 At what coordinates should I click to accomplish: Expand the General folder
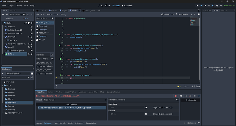pos(4,92)
